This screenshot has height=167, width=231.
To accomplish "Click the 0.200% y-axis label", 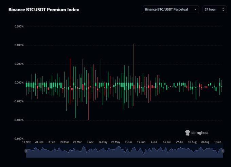I will [19, 64].
